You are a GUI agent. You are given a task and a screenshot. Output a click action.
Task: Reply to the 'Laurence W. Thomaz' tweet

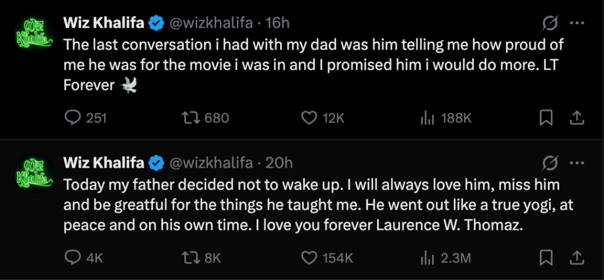[72, 258]
